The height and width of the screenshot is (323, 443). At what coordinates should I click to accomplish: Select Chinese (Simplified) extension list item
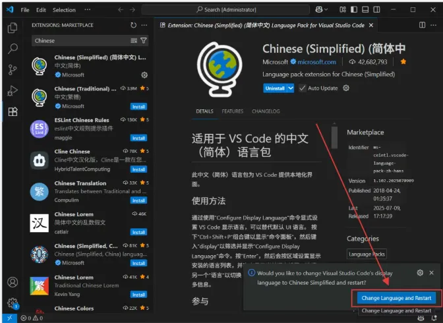[89, 66]
